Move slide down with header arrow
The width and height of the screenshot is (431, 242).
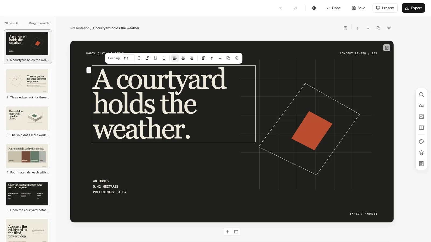[368, 28]
